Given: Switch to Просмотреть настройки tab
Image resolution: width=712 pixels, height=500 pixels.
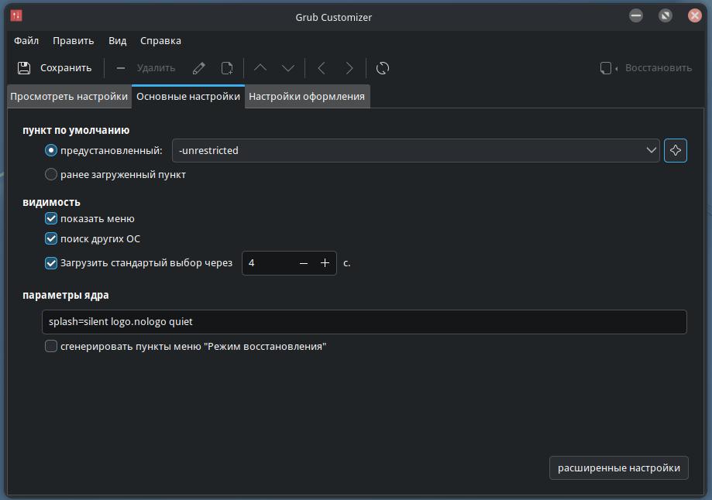Looking at the screenshot, I should pyautogui.click(x=69, y=97).
